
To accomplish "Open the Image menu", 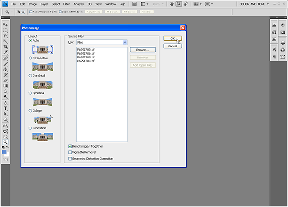I will pos(33,4).
